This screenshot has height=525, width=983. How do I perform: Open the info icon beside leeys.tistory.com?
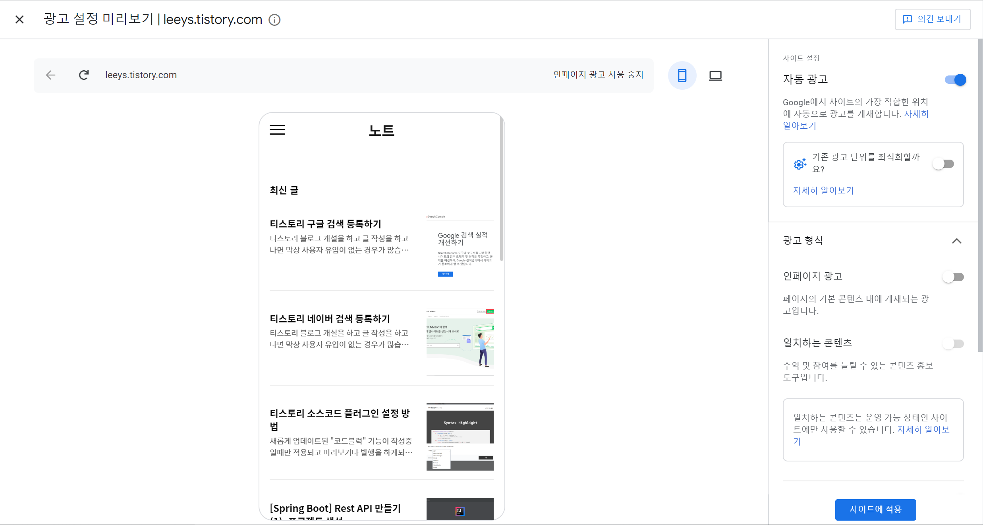click(x=274, y=20)
